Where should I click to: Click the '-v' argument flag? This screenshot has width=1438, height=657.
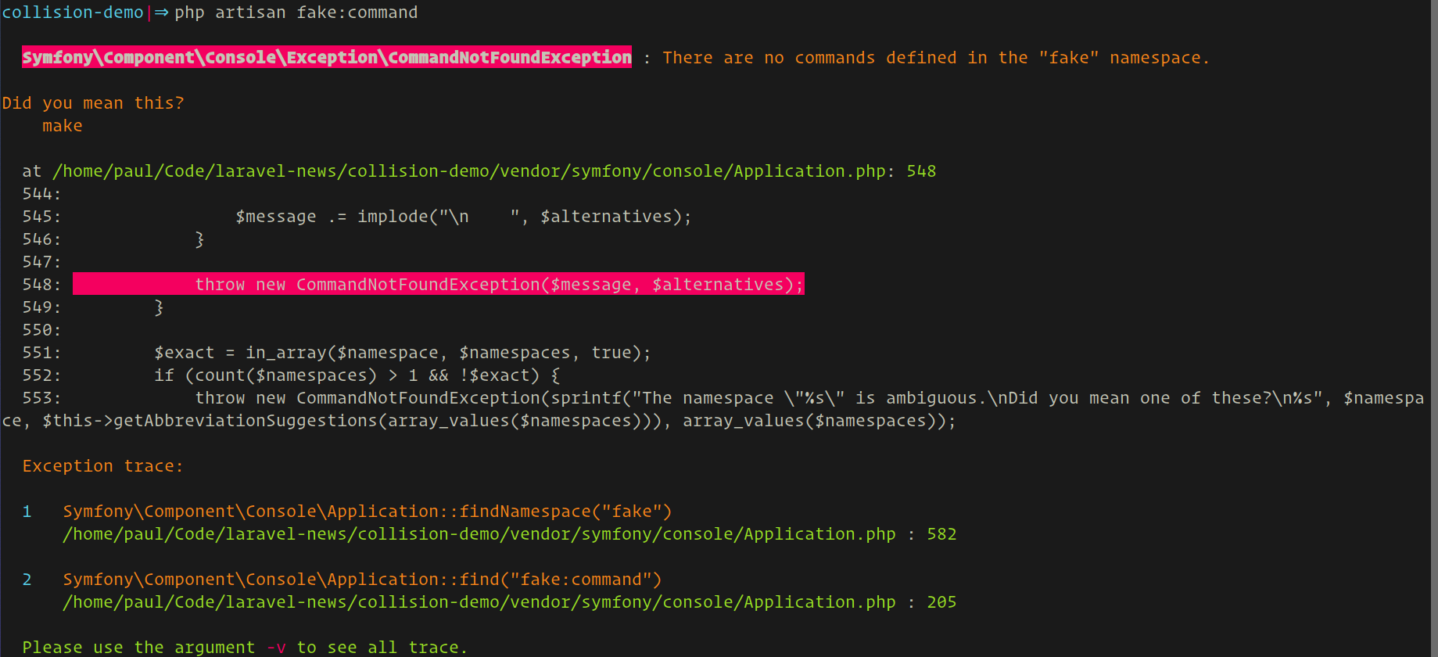click(x=276, y=648)
